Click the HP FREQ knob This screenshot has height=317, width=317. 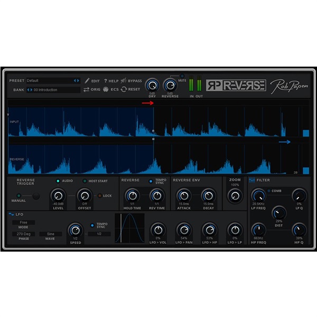point(258,230)
